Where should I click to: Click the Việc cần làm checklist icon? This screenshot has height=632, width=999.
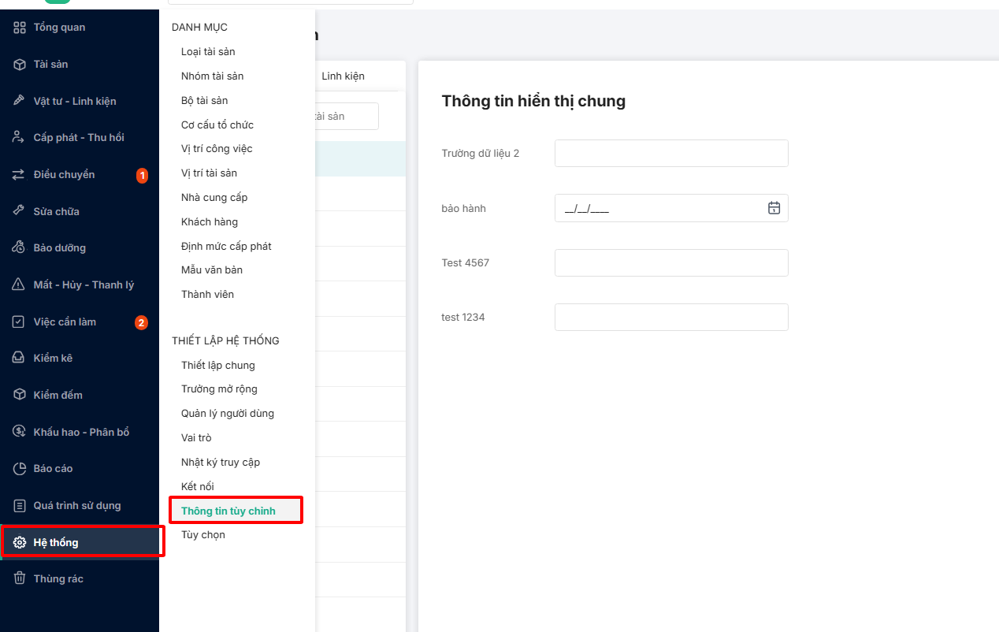point(20,322)
